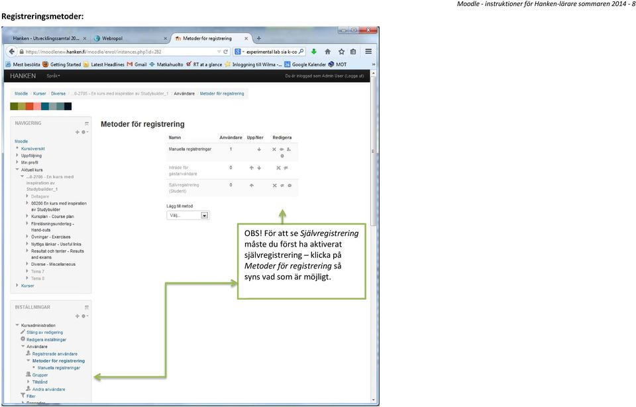Pick the olive green theme swatch
The image size is (636, 407).
click(x=14, y=106)
